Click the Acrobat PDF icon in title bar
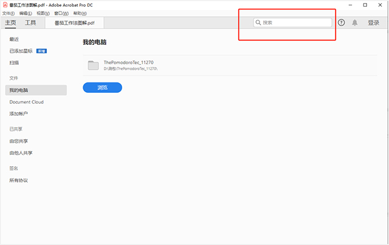This screenshot has width=389, height=245. pyautogui.click(x=5, y=5)
